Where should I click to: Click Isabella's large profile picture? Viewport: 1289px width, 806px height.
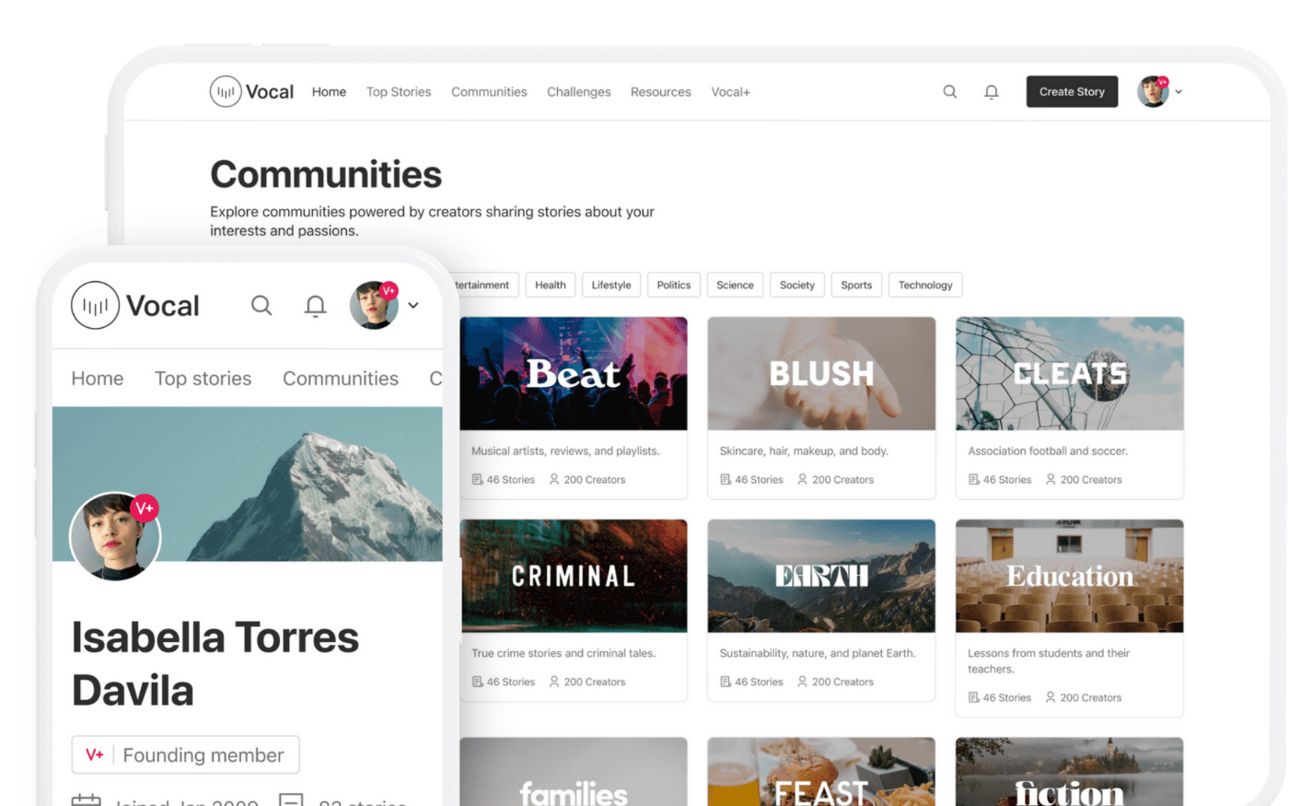[x=115, y=536]
